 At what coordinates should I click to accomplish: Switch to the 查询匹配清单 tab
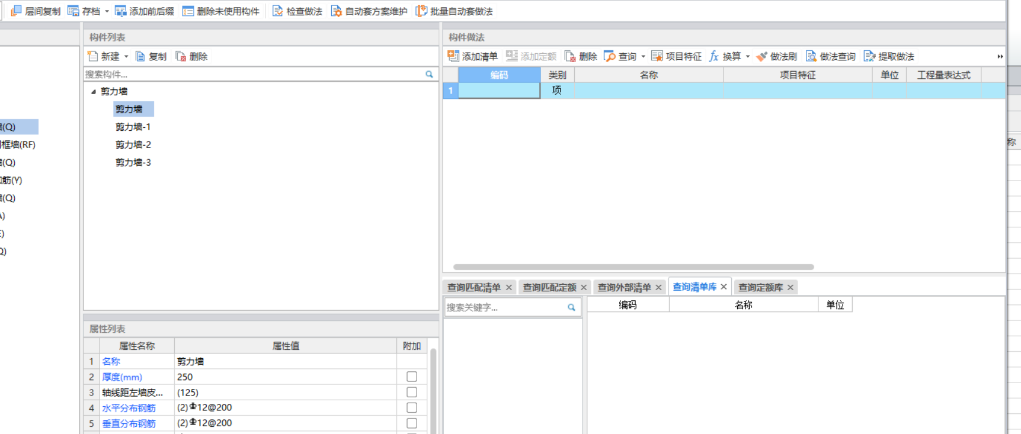pyautogui.click(x=473, y=287)
